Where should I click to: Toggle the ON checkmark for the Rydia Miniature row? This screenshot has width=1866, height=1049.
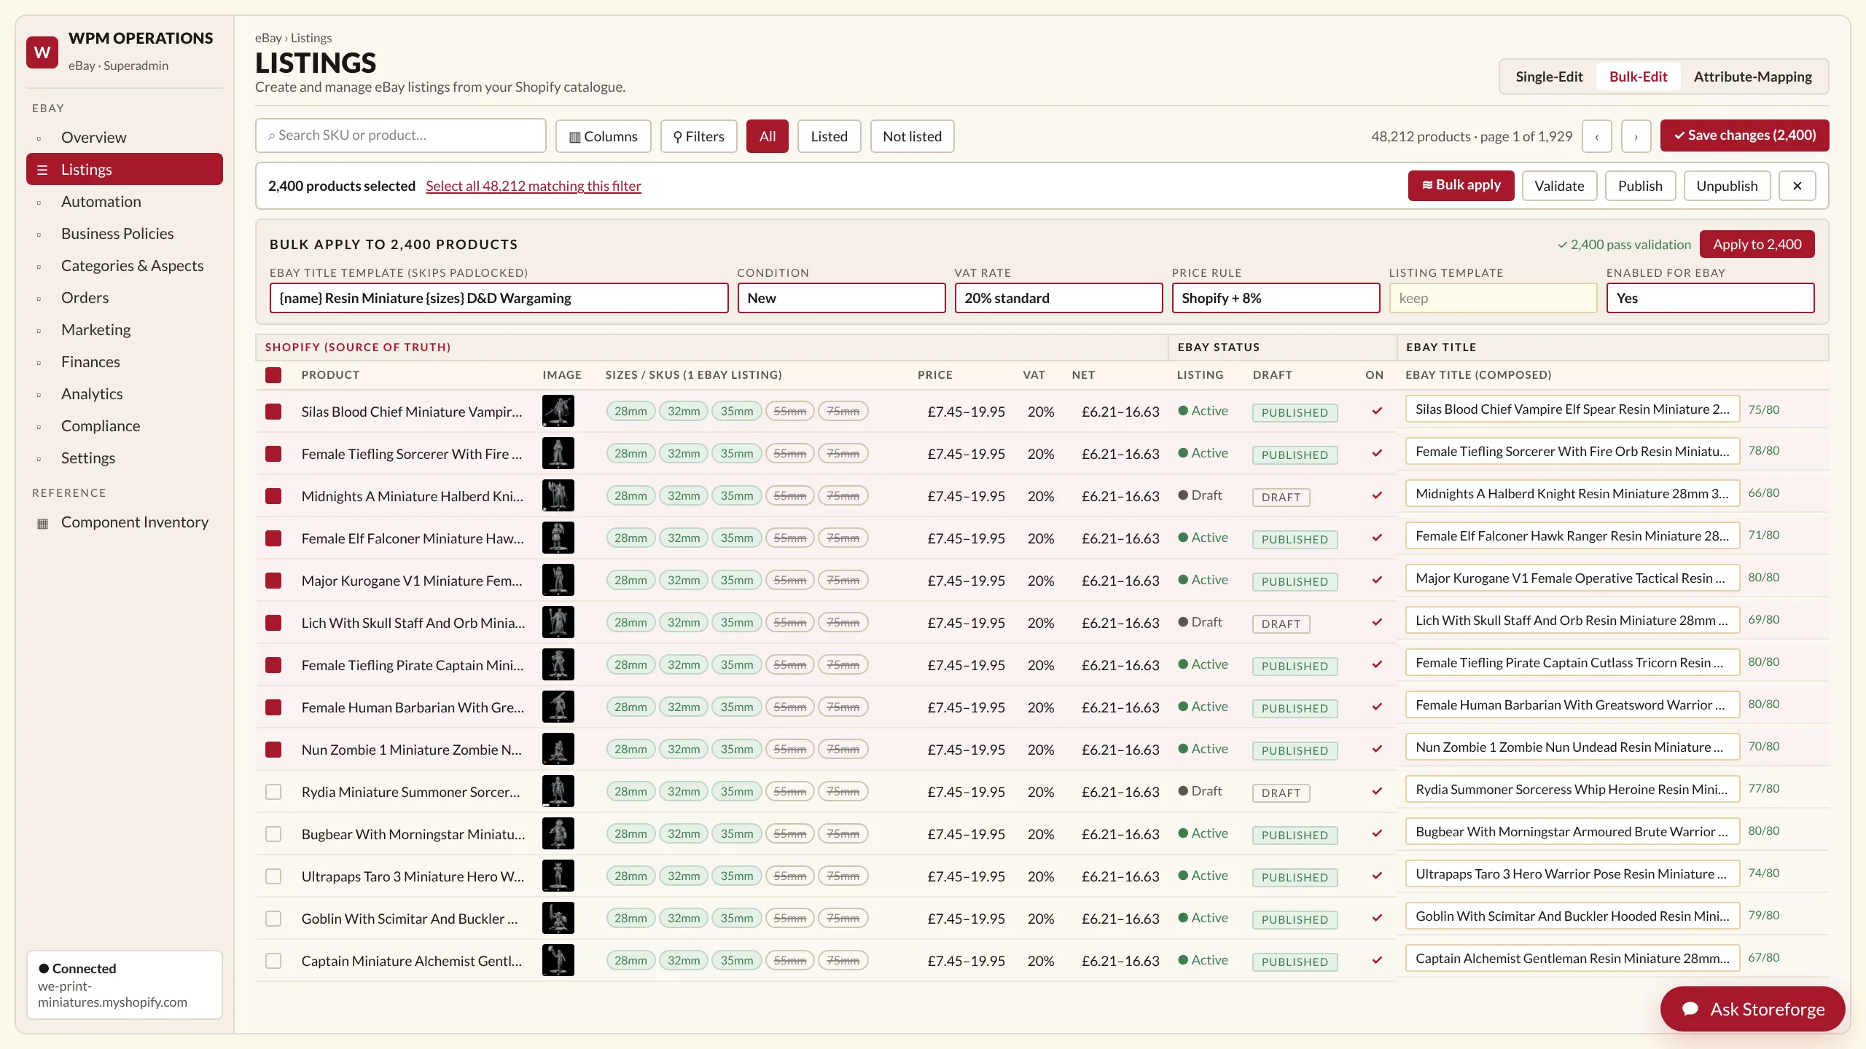1377,791
